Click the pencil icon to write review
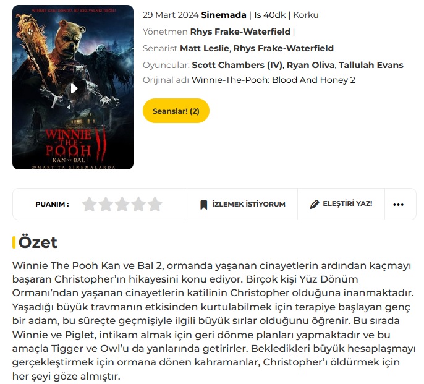424x384 pixels. tap(315, 204)
